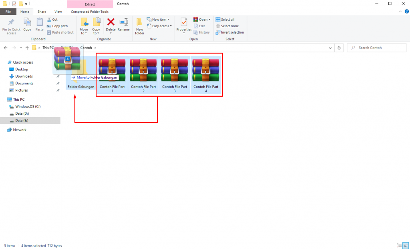Click the Delete icon in the ribbon
The height and width of the screenshot is (249, 410).
pyautogui.click(x=111, y=24)
